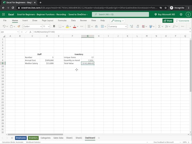Expand the Merge dropdown arrow
192x144 pixels.
[105, 27]
